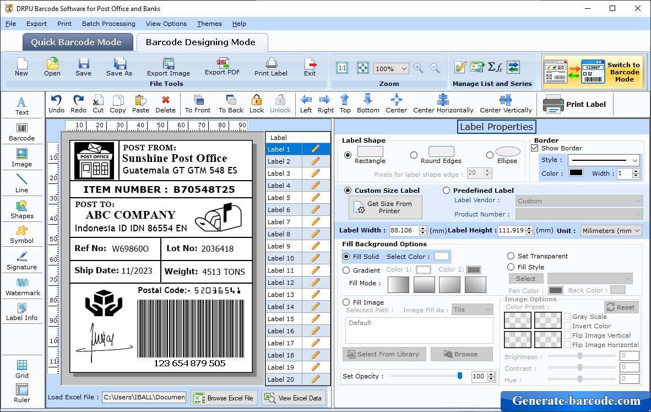The image size is (651, 412).
Task: Open the Unit Milimeters dropdown
Action: (x=637, y=230)
